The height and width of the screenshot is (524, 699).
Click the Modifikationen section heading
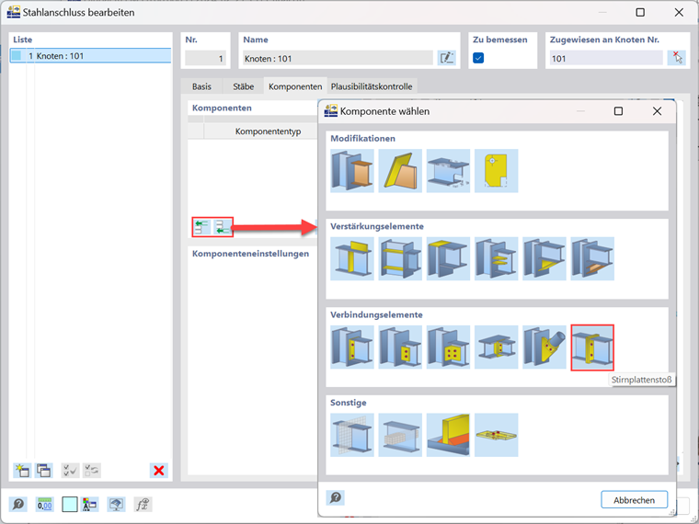click(x=362, y=139)
